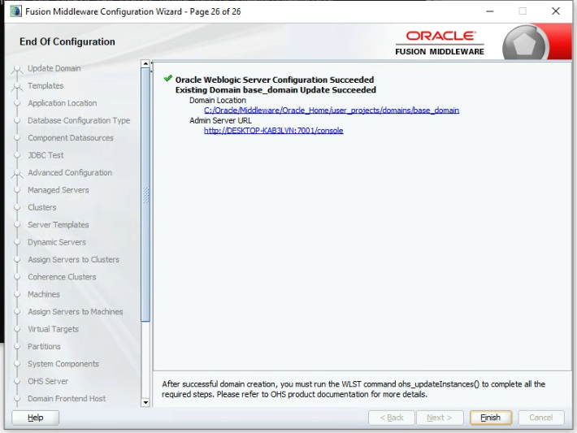Viewport: 577px width, 433px height.
Task: Close the Configuration Wizard window
Action: (x=556, y=11)
